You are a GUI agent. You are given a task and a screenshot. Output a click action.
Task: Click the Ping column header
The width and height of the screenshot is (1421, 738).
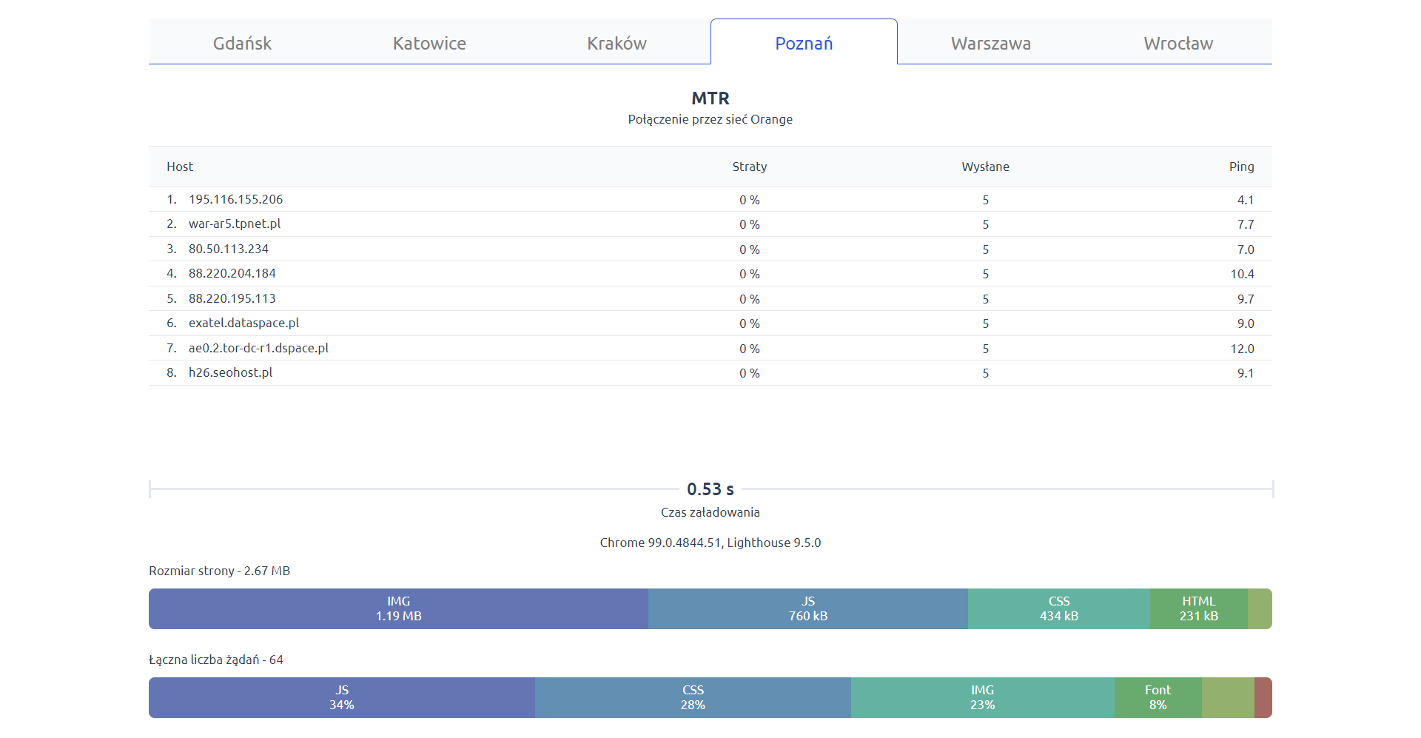pos(1241,167)
